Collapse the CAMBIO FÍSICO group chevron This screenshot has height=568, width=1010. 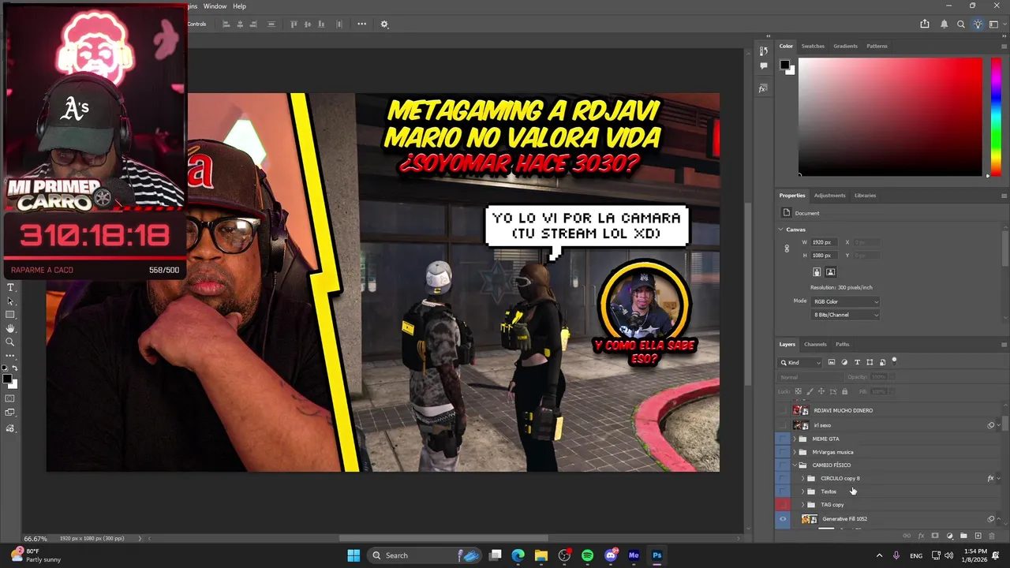pos(794,465)
